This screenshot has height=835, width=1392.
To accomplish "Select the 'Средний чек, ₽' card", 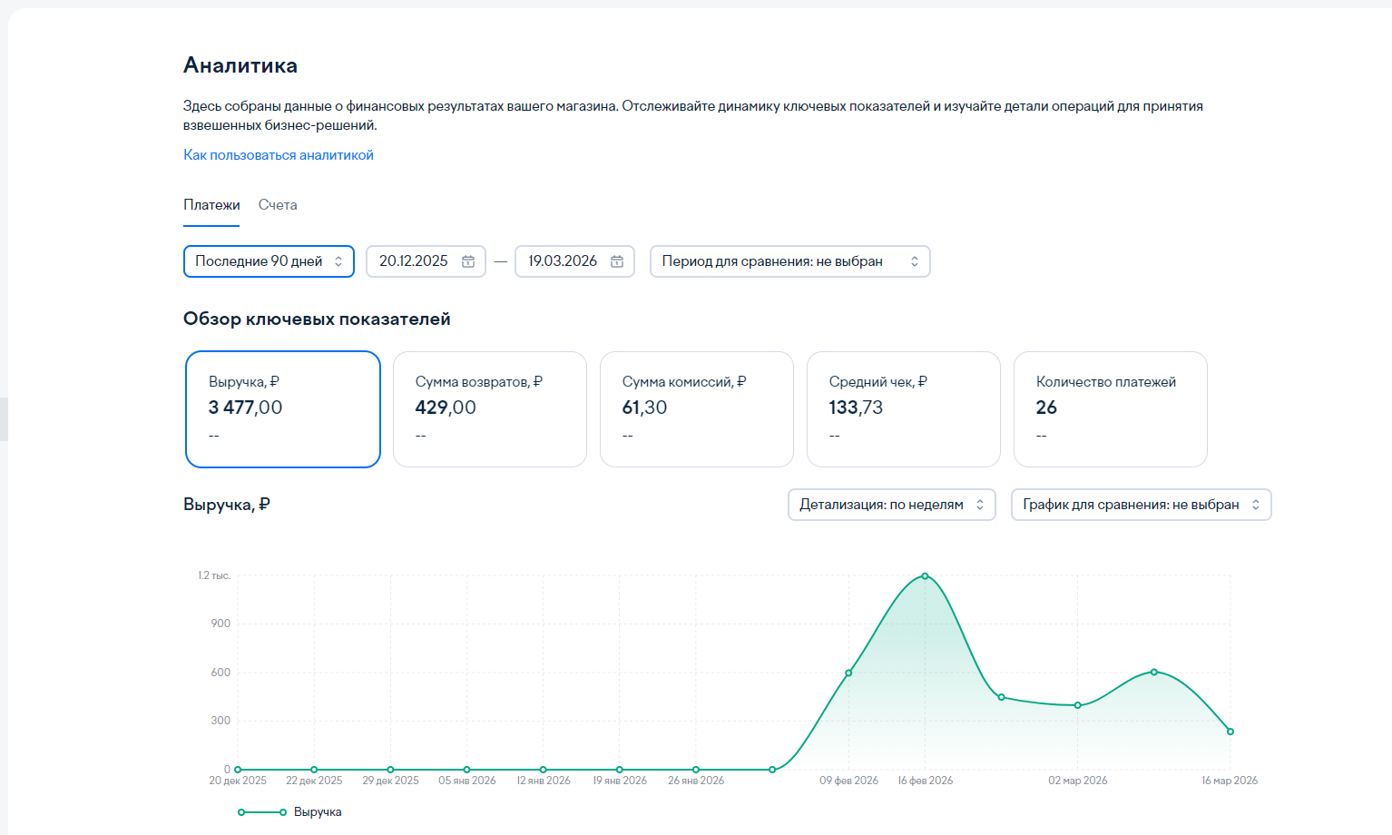I will point(904,409).
